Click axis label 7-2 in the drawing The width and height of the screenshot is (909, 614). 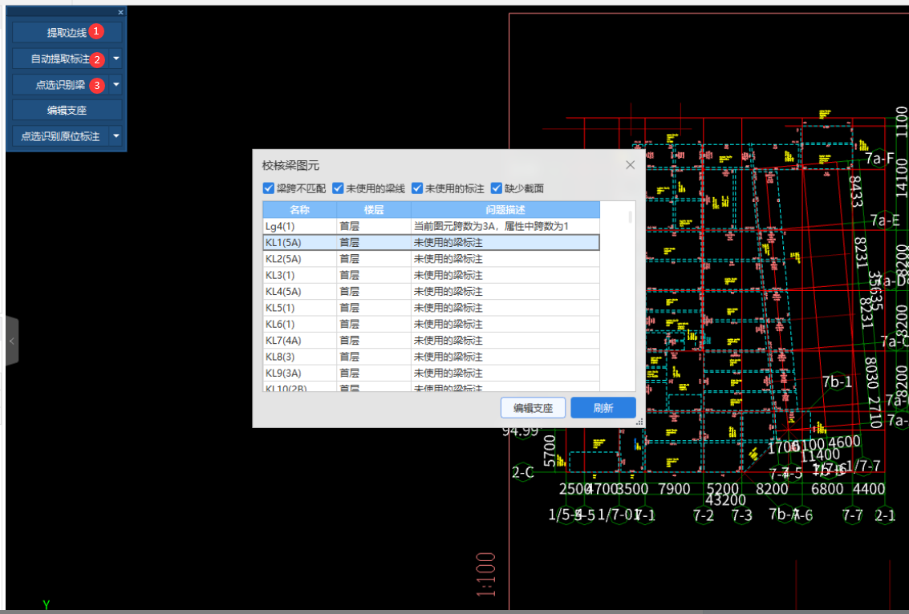click(703, 515)
